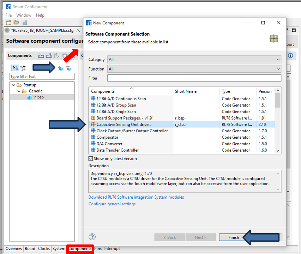
Task: Click the Import configuration icon in Components
Action: [41, 56]
